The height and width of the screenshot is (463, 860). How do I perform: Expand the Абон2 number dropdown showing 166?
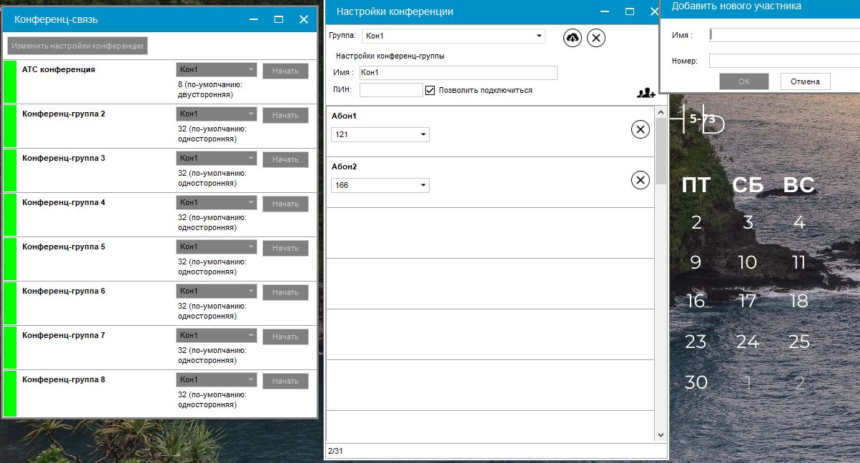380,186
